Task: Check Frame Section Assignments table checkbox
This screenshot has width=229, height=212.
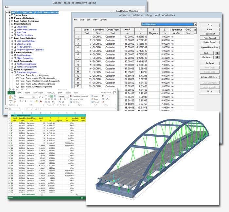Action: (x=17, y=75)
